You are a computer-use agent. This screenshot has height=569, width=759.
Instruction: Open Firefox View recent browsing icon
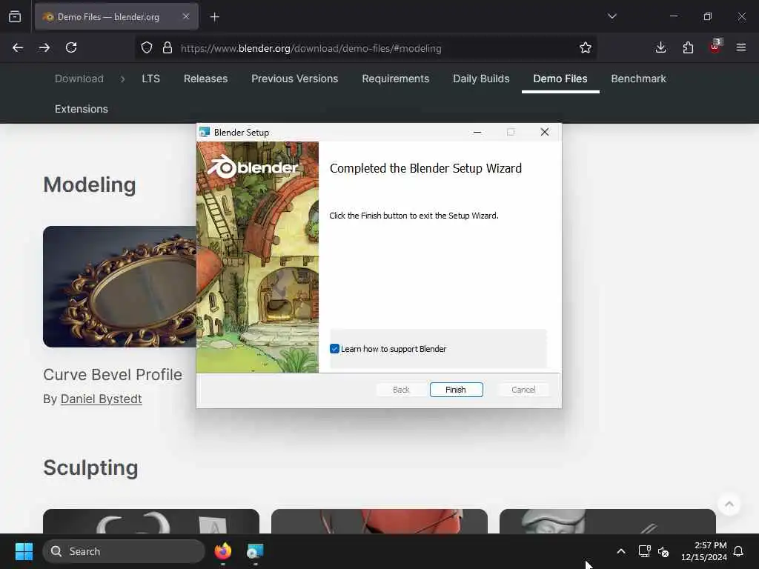coord(15,16)
